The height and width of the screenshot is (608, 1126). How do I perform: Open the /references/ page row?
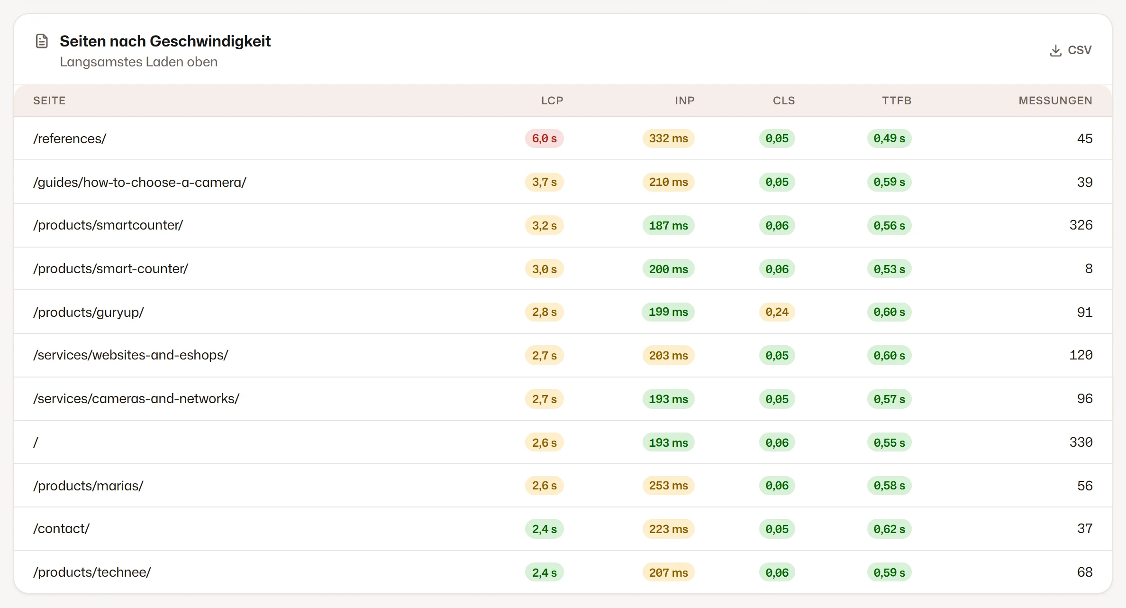563,138
